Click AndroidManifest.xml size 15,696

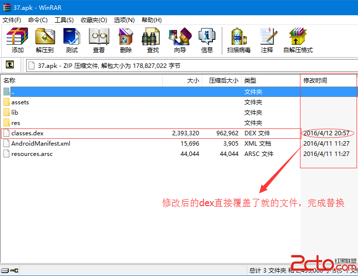point(190,143)
